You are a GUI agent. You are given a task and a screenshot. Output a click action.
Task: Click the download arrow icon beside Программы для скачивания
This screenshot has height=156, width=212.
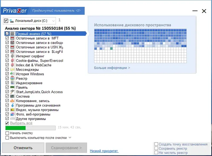click(12, 105)
